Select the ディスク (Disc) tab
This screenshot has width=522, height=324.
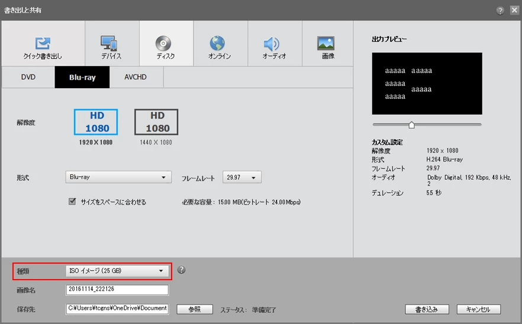pos(166,44)
